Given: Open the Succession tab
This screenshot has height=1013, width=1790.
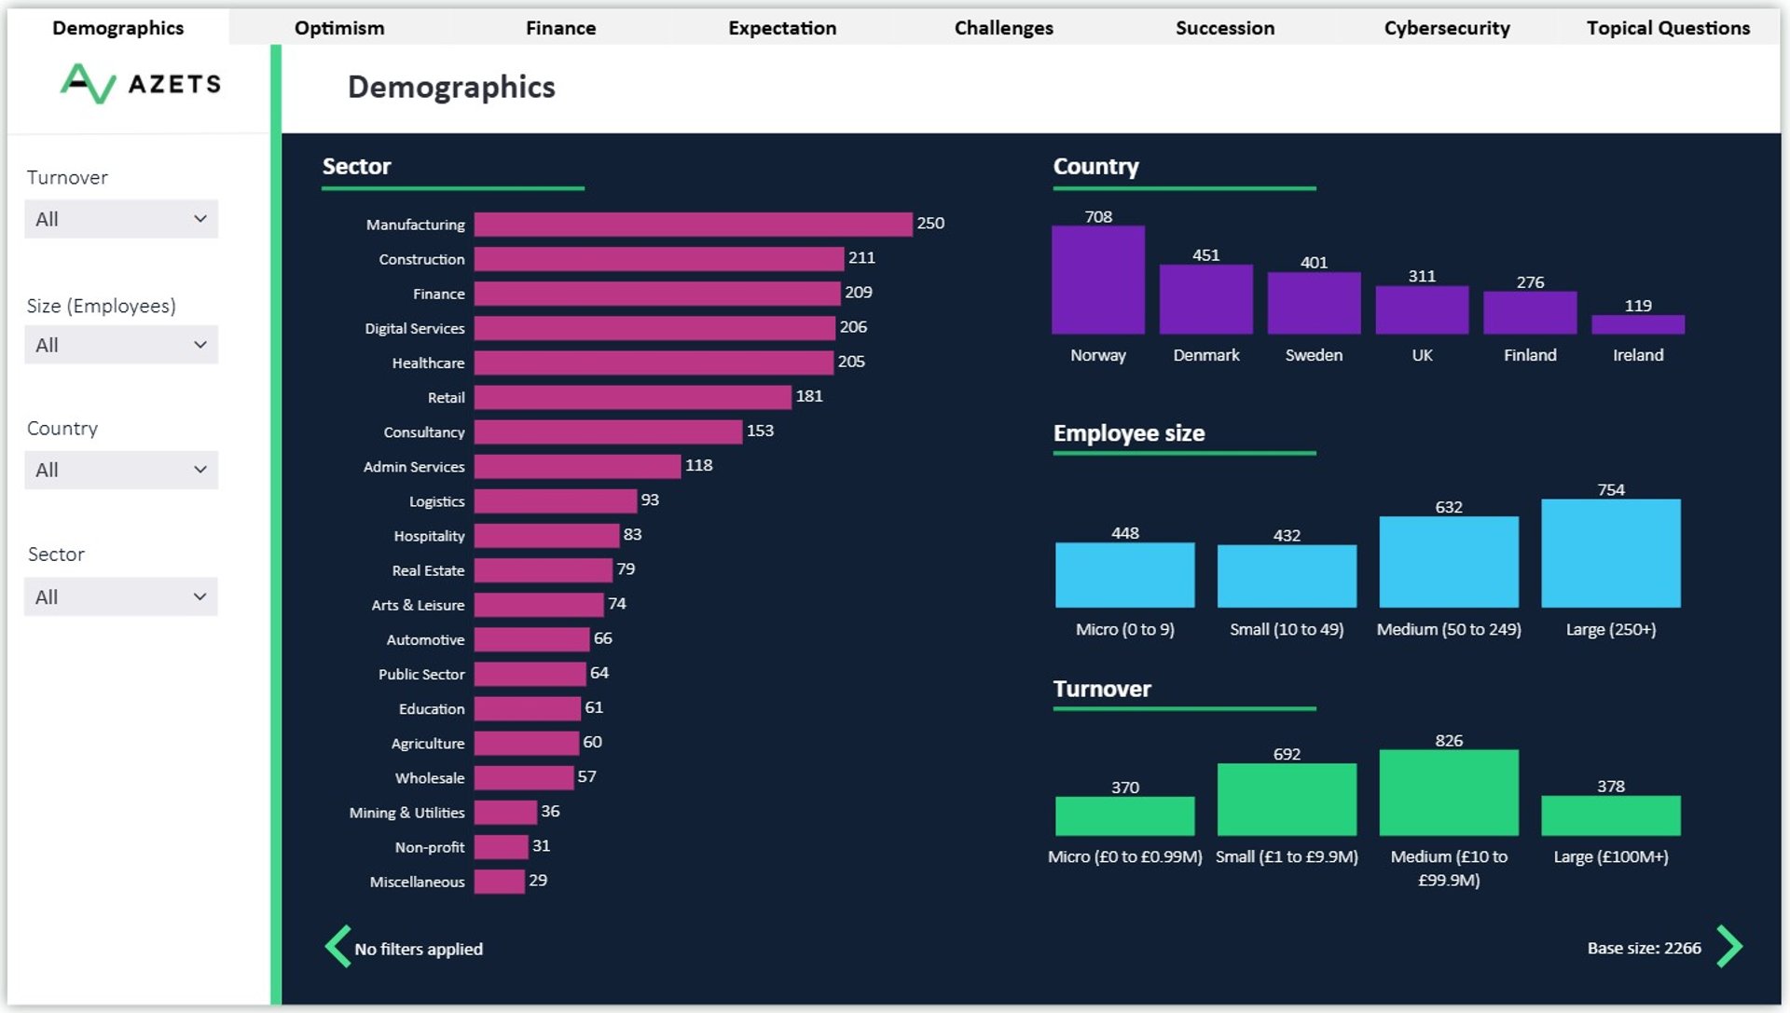Looking at the screenshot, I should (1225, 28).
